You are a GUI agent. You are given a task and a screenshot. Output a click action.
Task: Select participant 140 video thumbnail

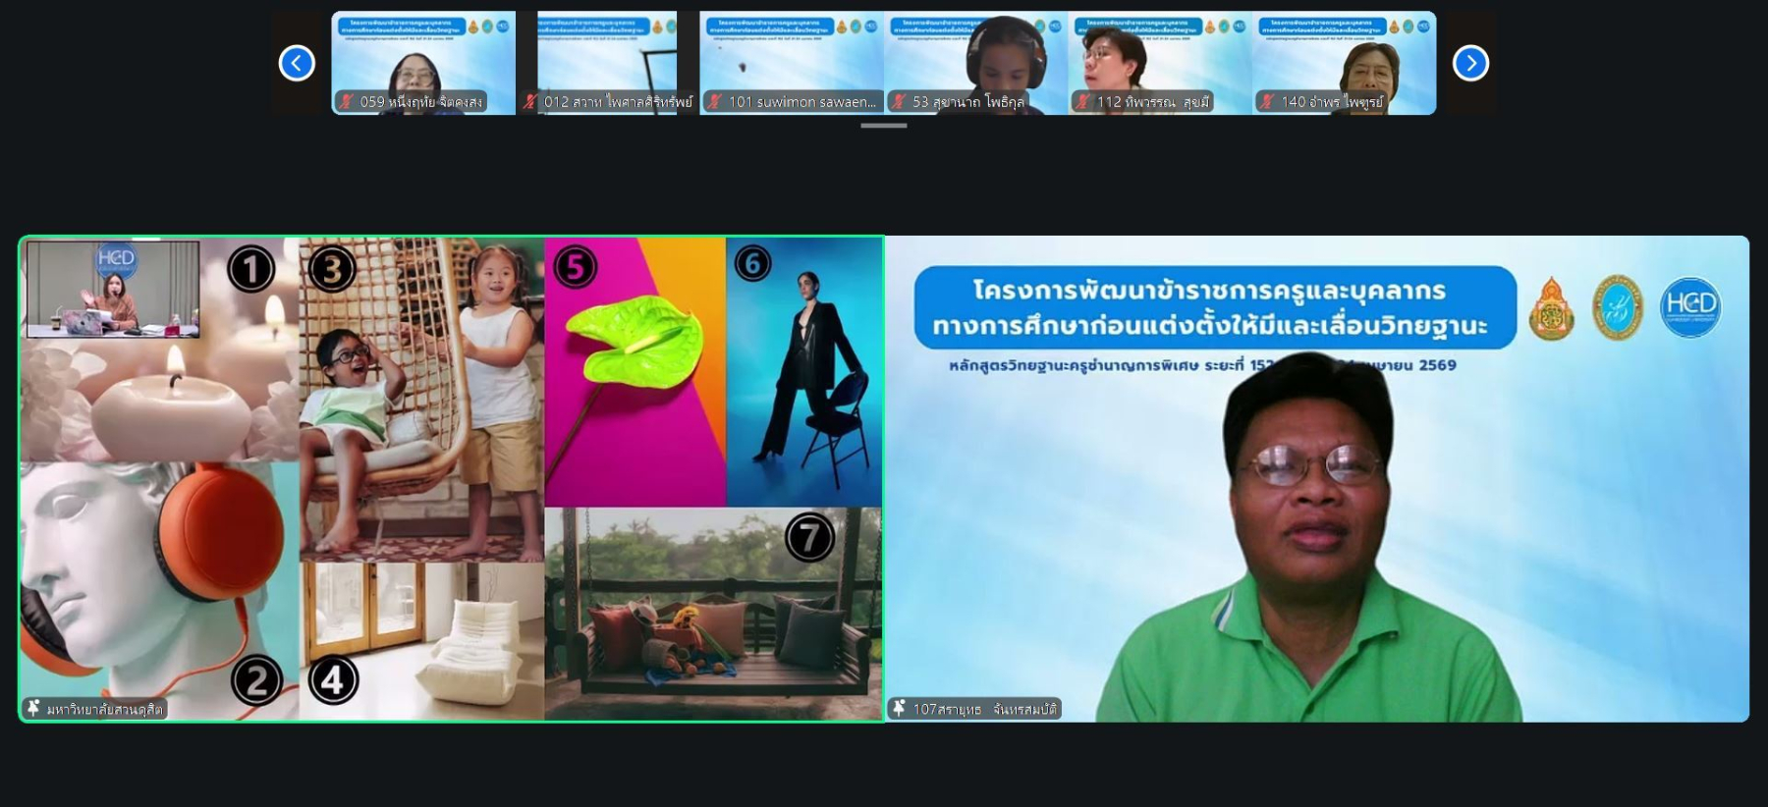coord(1344,54)
